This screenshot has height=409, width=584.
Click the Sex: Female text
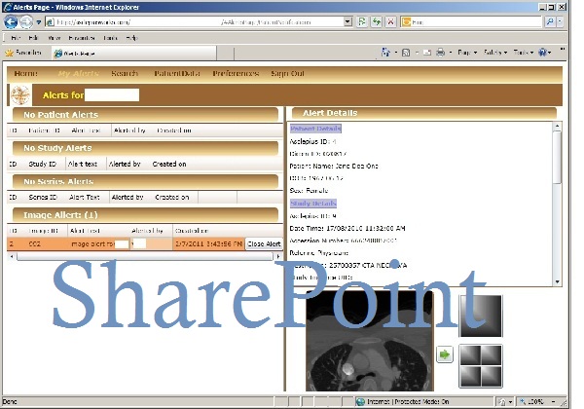click(309, 190)
